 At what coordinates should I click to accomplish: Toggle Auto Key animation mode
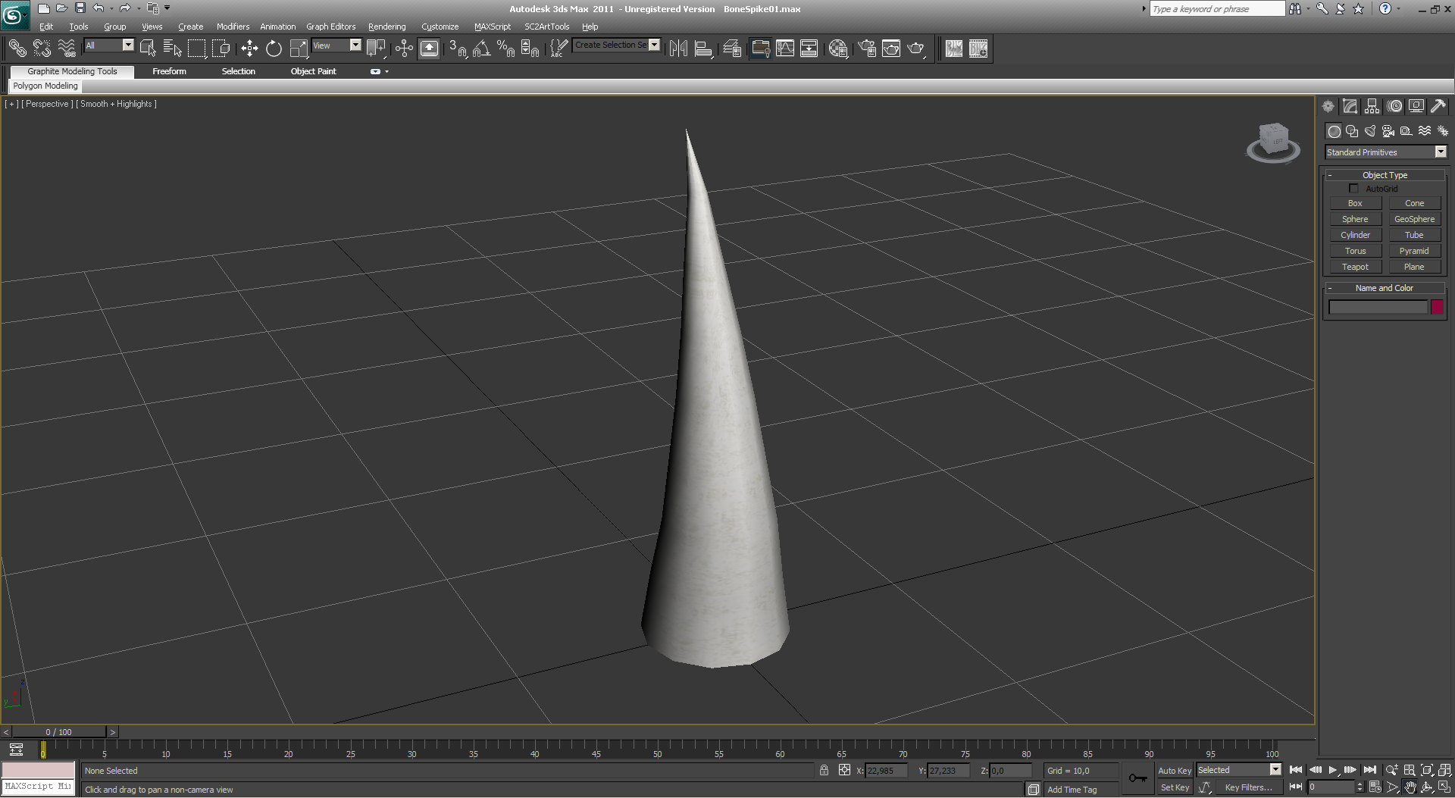tap(1174, 771)
